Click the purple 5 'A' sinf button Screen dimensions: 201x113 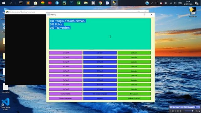pos(66,71)
